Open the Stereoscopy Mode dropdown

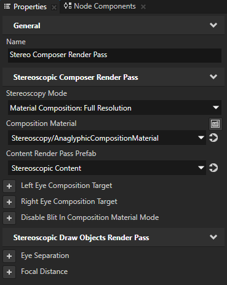pyautogui.click(x=114, y=107)
